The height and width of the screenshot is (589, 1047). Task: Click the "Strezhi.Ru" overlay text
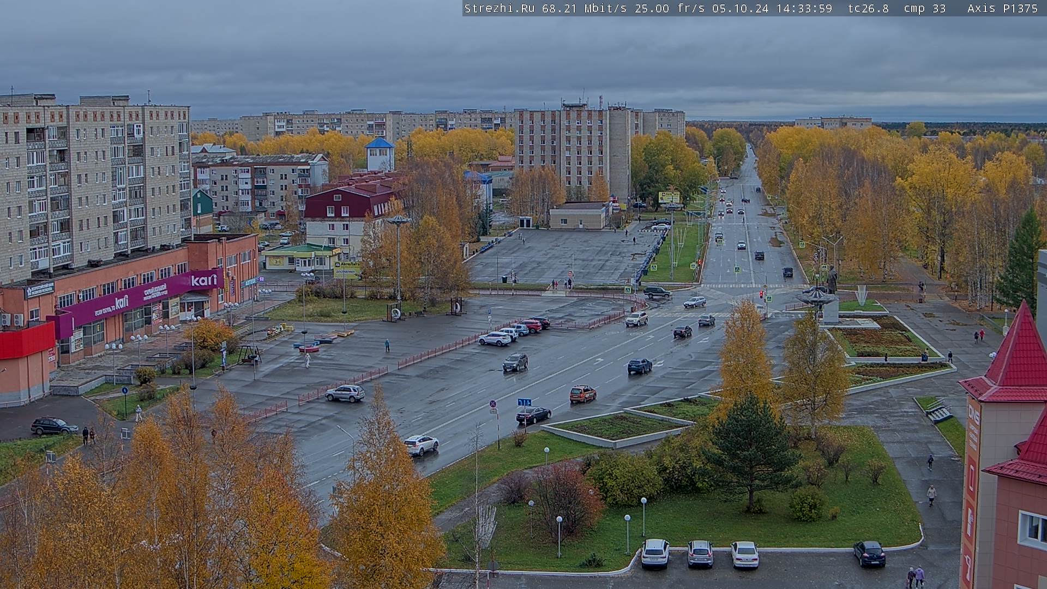[499, 8]
